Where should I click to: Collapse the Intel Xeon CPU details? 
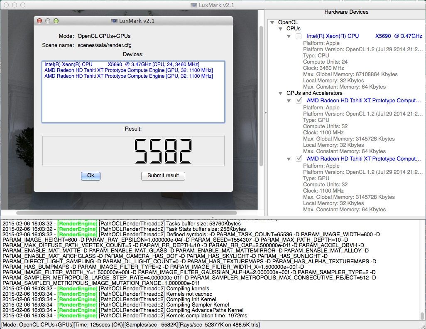pos(289,37)
